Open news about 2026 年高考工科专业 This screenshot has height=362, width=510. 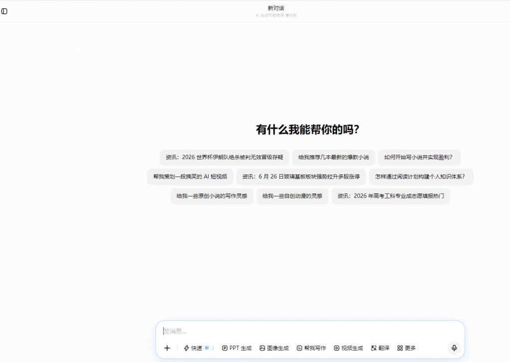click(x=391, y=196)
